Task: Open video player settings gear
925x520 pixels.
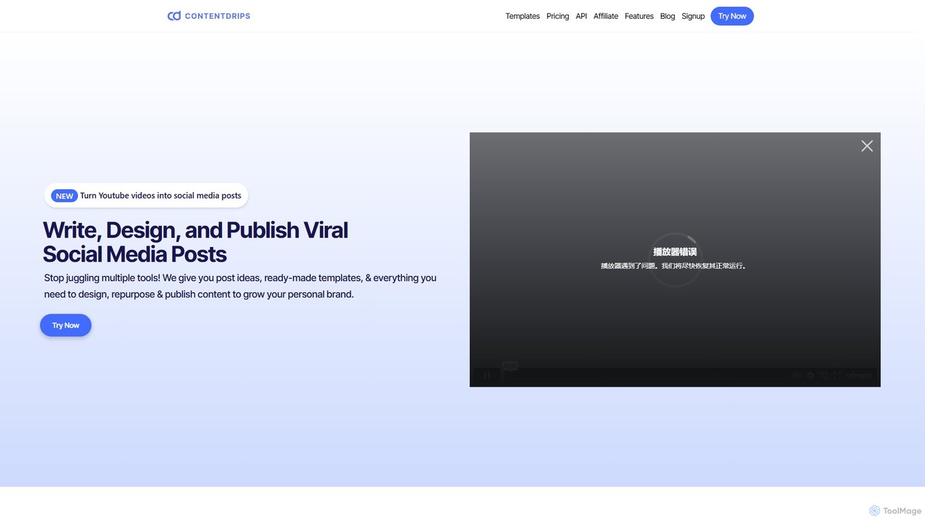Action: (x=810, y=376)
